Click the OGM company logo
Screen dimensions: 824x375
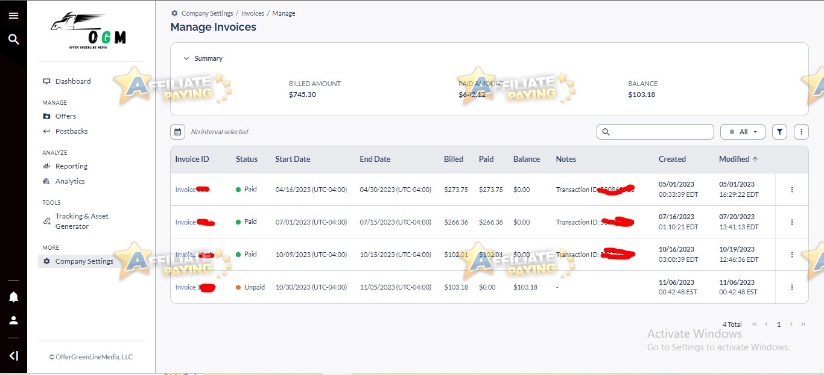(89, 31)
